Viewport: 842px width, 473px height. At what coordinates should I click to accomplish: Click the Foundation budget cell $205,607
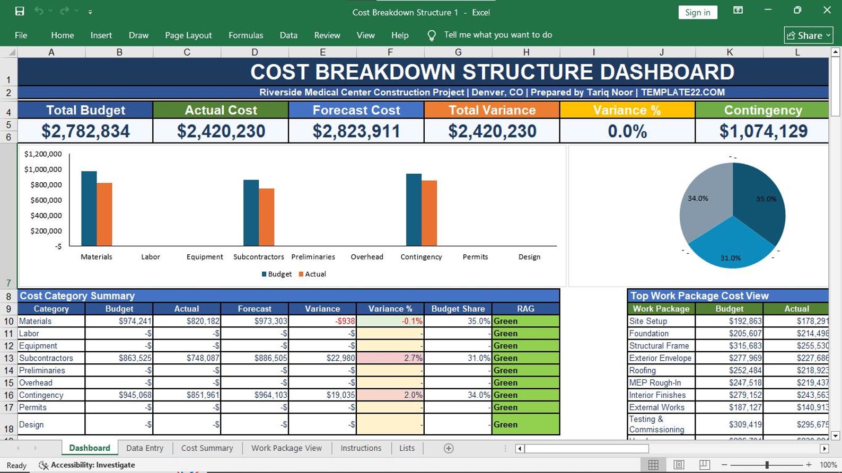729,334
